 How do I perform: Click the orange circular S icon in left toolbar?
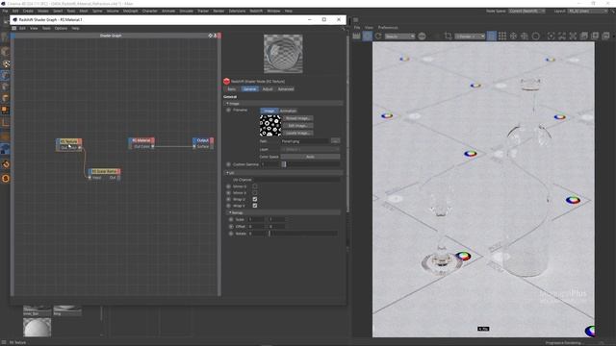[6, 179]
